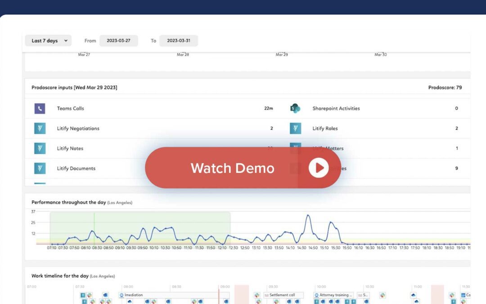
Task: Open the Last 7 days dropdown
Action: (48, 41)
